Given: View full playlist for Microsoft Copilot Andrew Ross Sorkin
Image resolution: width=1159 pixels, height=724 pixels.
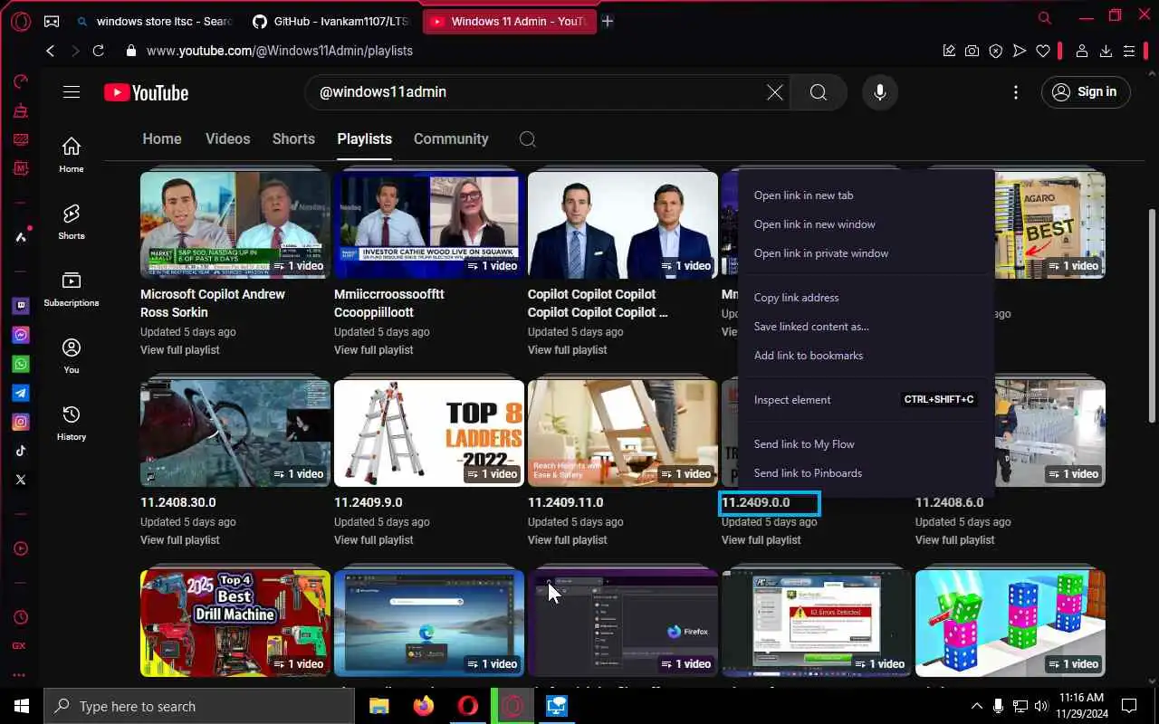Looking at the screenshot, I should pyautogui.click(x=180, y=350).
